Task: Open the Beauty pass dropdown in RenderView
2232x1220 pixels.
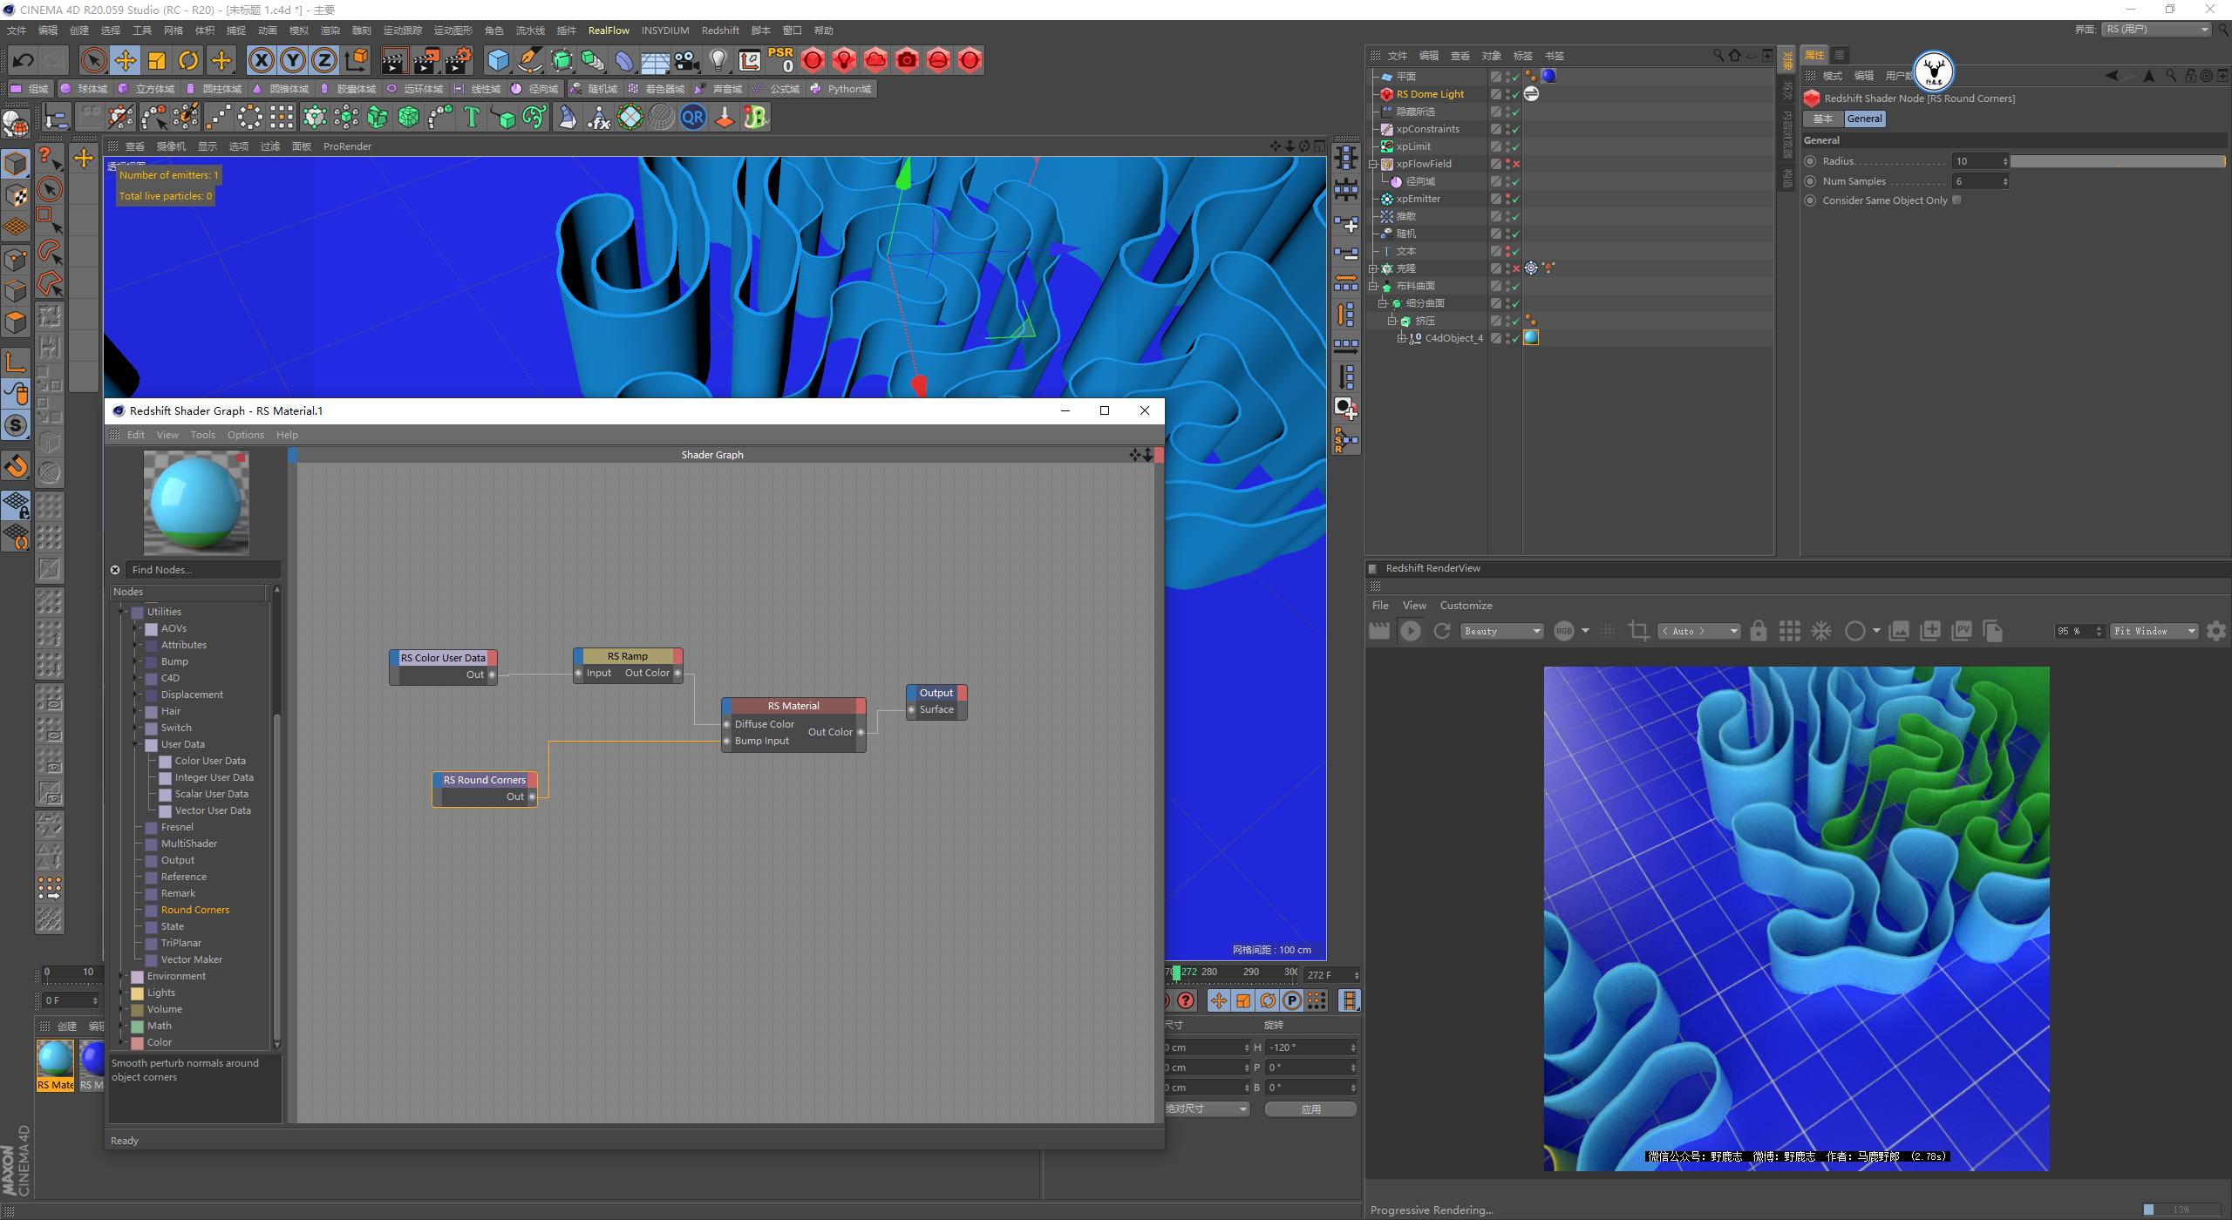Action: point(1501,630)
